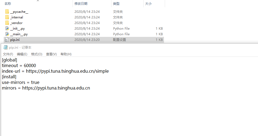This screenshot has width=258, height=136.
Task: Select the __main__.py file name
Action: coord(19,34)
